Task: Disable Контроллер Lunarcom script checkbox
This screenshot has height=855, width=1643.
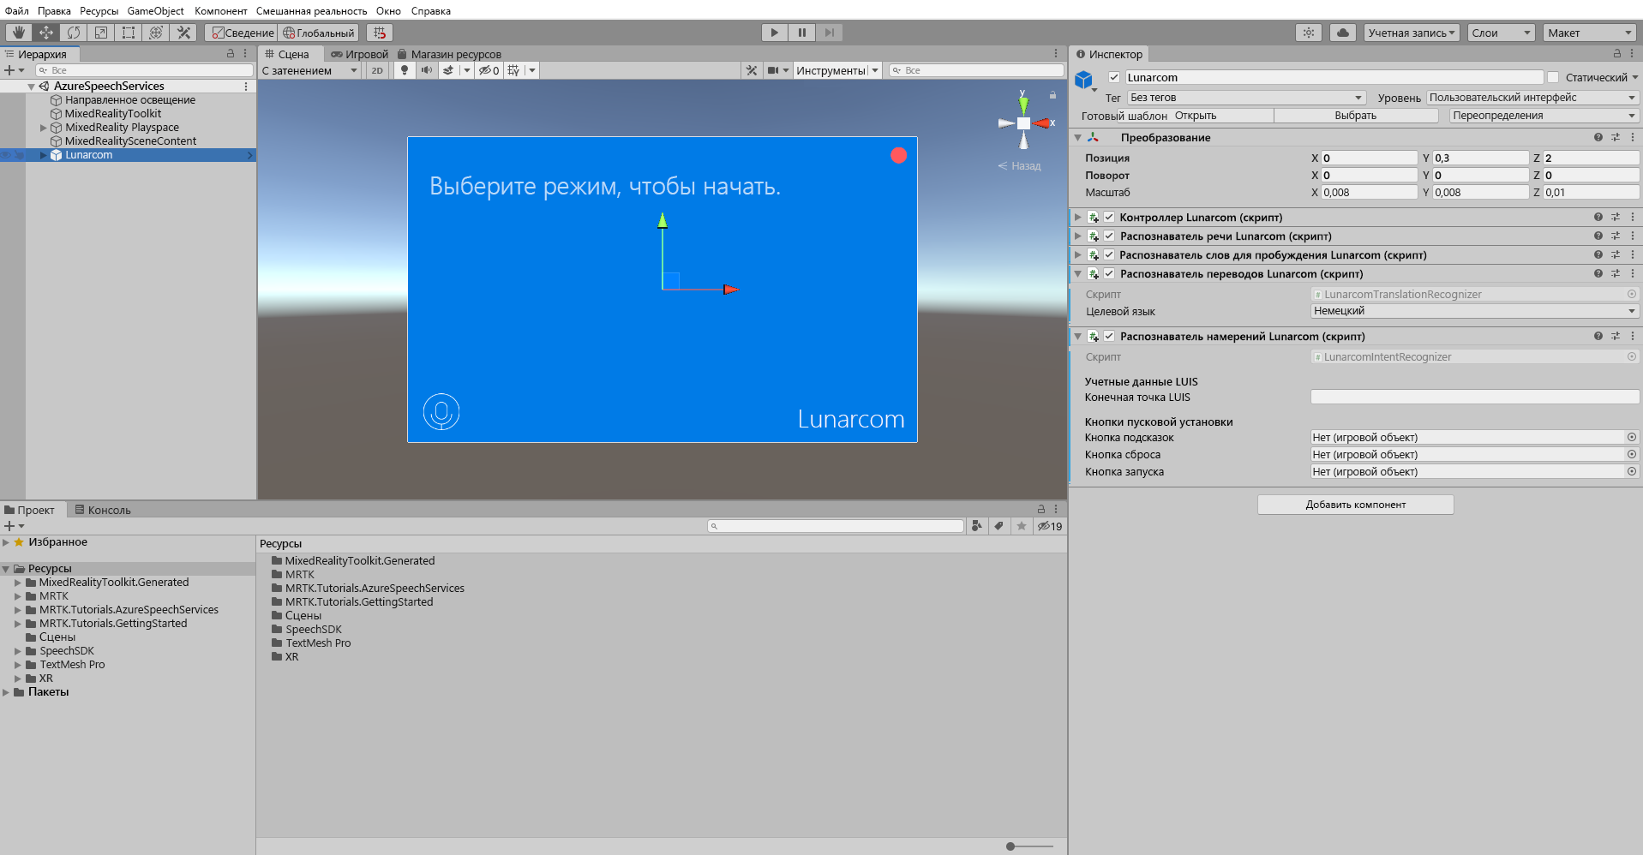Action: [x=1109, y=218]
